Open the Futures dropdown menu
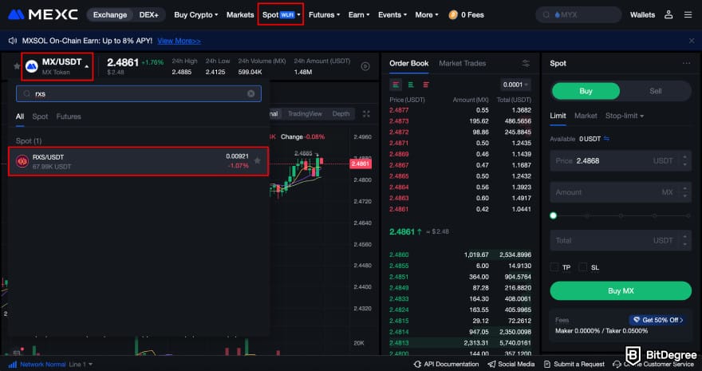The width and height of the screenshot is (702, 371). [x=324, y=15]
